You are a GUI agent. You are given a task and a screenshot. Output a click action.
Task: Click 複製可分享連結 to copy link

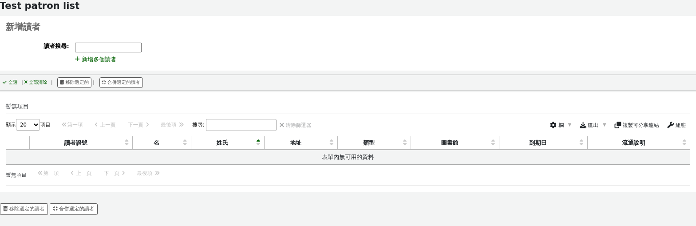[637, 125]
